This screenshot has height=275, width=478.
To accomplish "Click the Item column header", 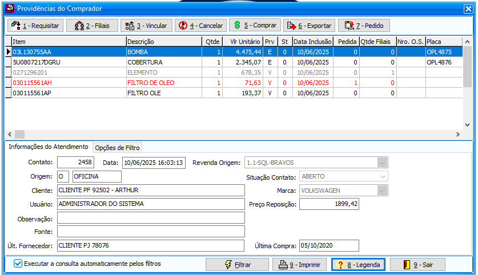I will (x=69, y=42).
